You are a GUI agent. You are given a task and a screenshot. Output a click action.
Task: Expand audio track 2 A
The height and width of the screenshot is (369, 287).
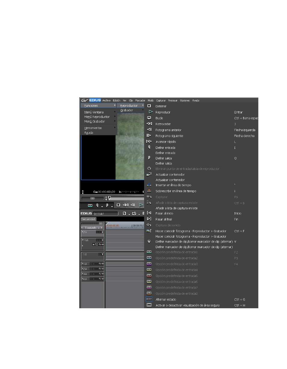coord(83,269)
